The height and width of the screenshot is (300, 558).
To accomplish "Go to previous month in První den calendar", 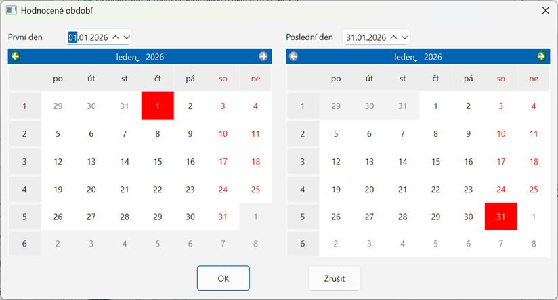I will (16, 56).
